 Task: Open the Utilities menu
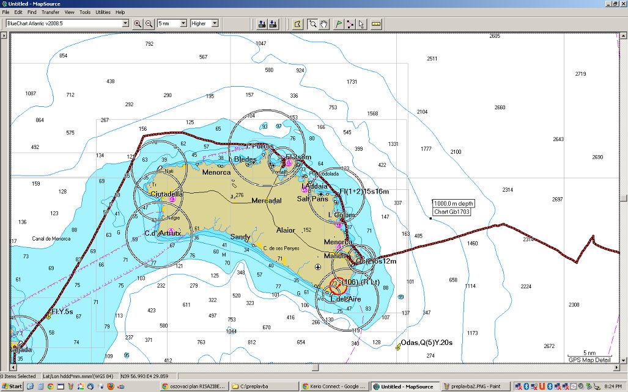coord(103,12)
